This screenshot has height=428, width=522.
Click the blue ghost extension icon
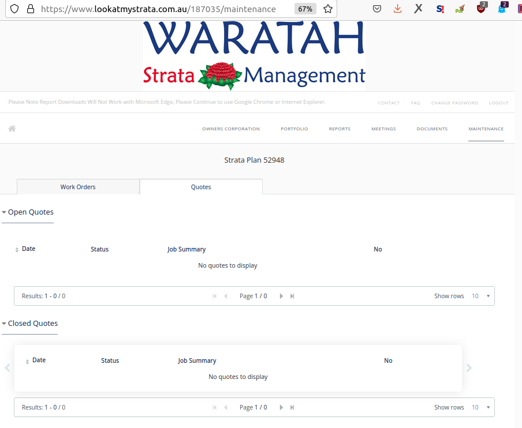coord(502,8)
